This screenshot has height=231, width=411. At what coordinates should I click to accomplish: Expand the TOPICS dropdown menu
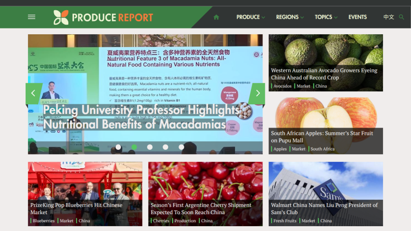[326, 17]
